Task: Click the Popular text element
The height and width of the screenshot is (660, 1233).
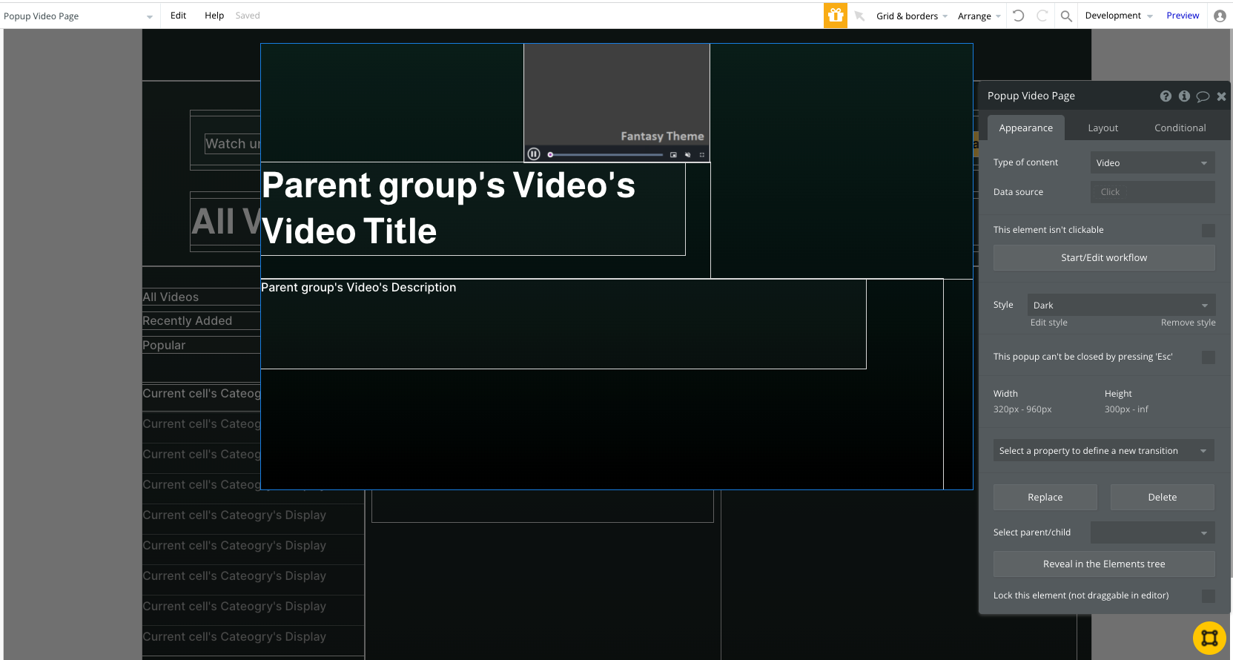Action: pos(164,346)
